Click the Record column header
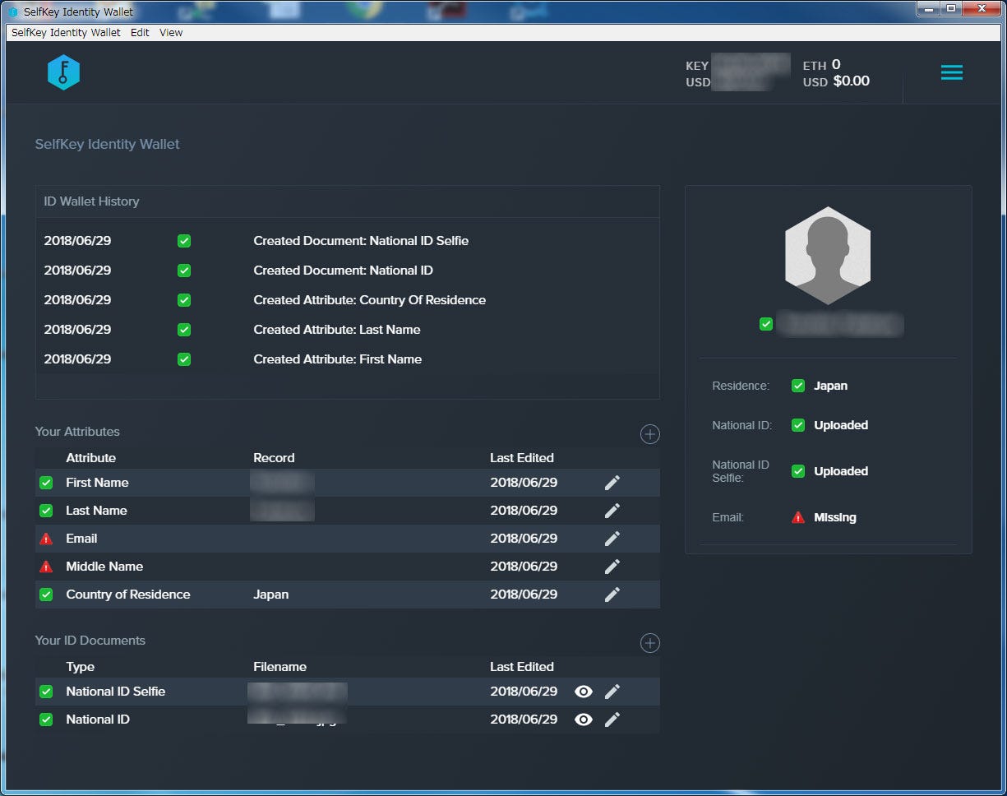This screenshot has height=796, width=1007. (274, 458)
